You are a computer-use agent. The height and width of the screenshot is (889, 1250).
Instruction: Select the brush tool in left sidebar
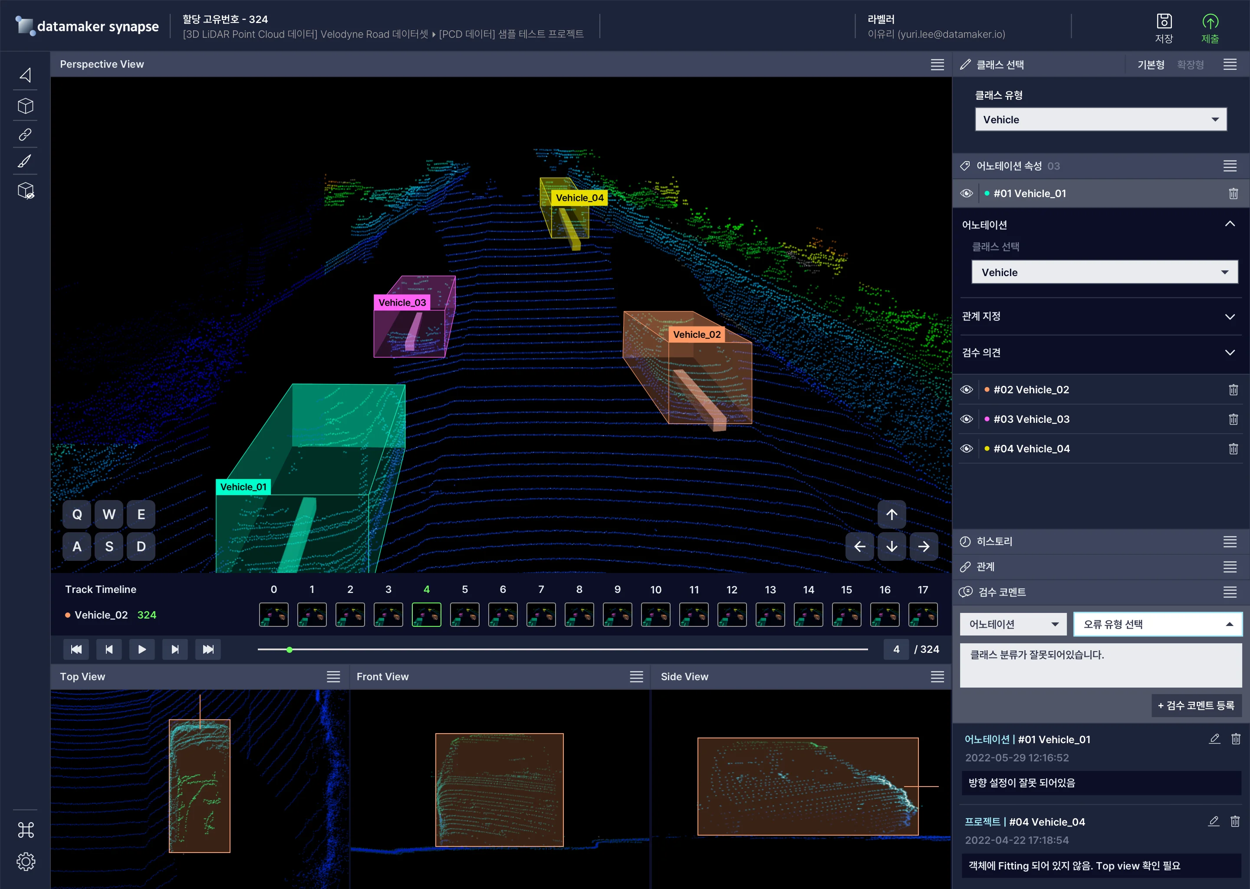point(25,161)
